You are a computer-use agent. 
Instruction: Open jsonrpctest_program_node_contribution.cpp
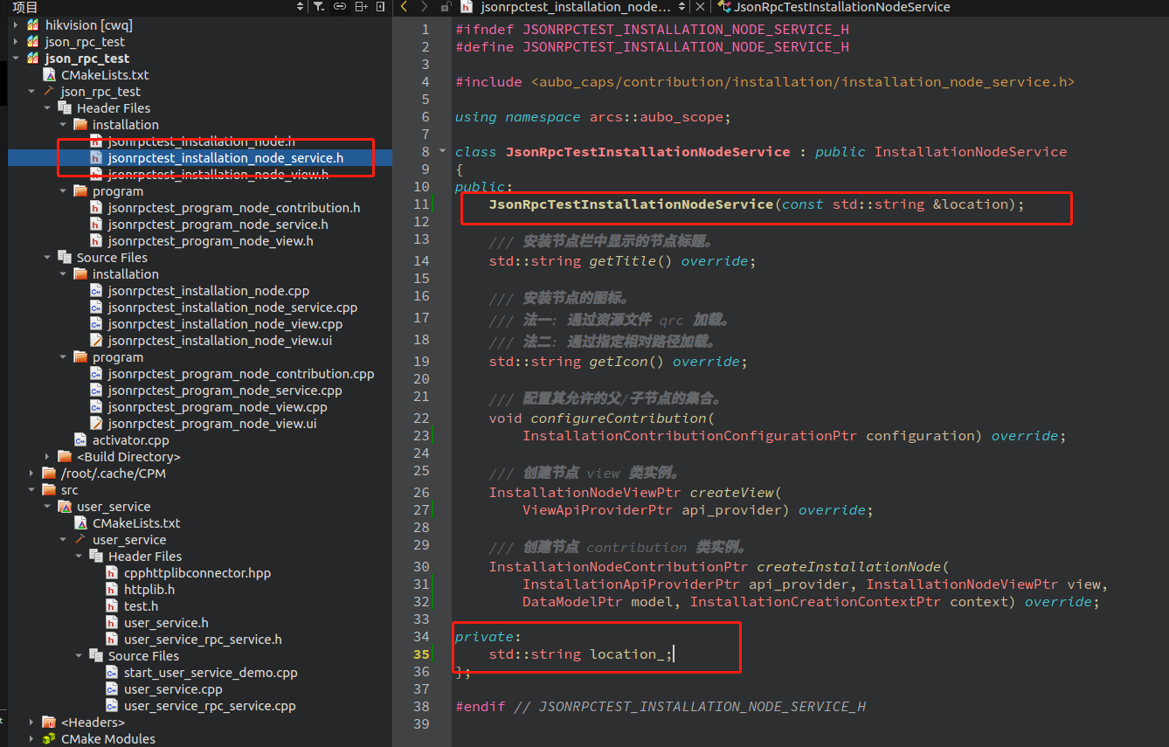click(240, 374)
